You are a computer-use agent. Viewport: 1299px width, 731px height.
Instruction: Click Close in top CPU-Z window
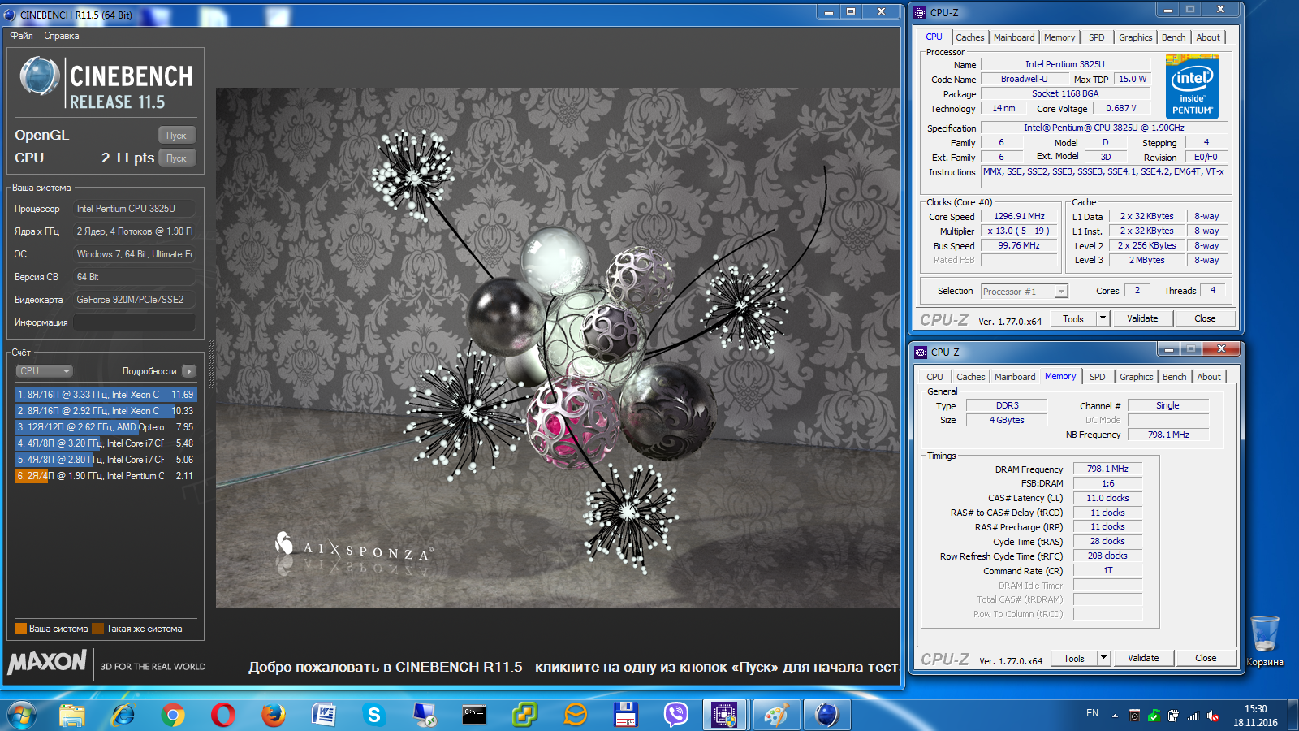click(1205, 319)
